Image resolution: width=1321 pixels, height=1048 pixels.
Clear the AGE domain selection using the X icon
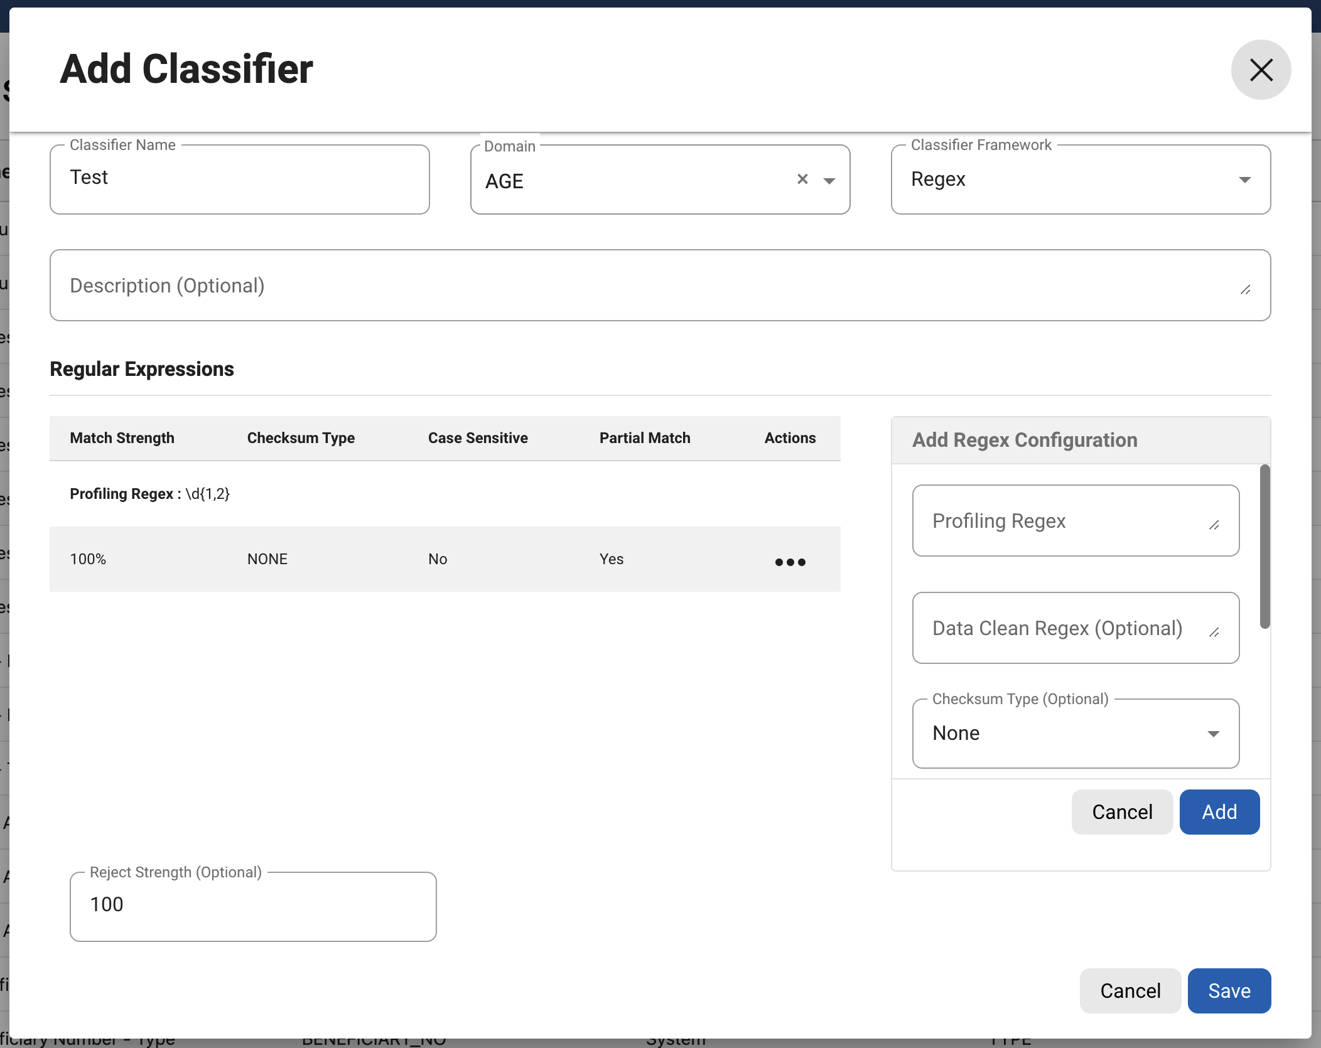click(x=802, y=179)
